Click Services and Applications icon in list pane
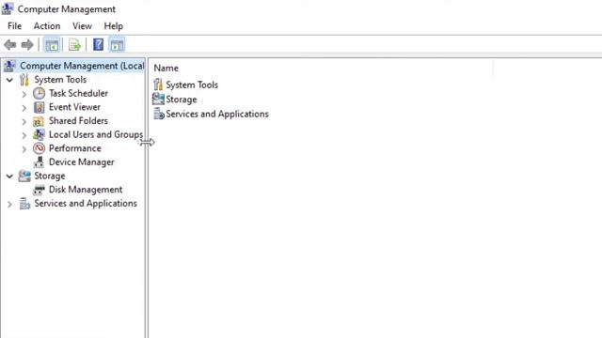The image size is (602, 338). 159,114
